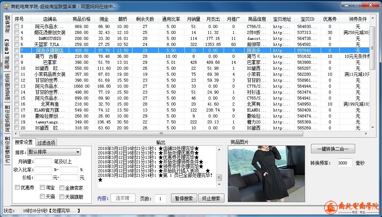The image size is (382, 217).
Task: Click shop name 北冥有渔
Action: point(50,104)
